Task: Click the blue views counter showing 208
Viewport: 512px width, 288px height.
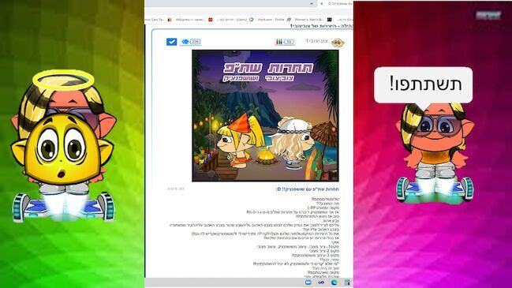Action: 190,42
